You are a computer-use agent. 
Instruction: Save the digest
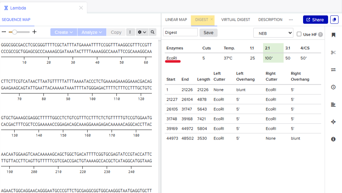(x=208, y=33)
